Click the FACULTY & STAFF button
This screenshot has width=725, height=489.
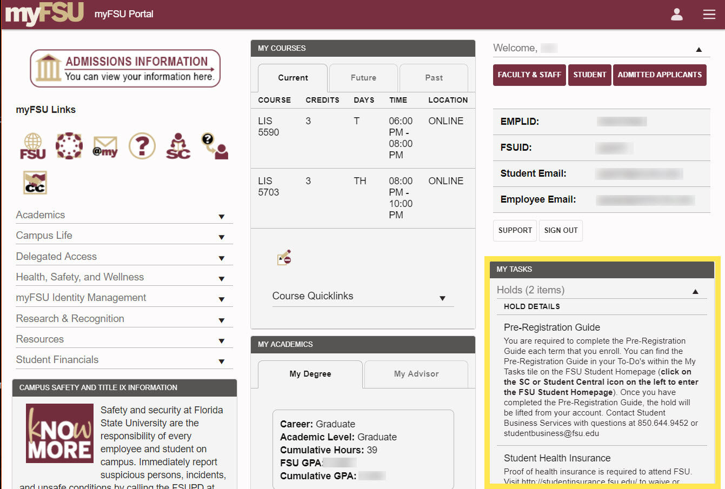(529, 75)
